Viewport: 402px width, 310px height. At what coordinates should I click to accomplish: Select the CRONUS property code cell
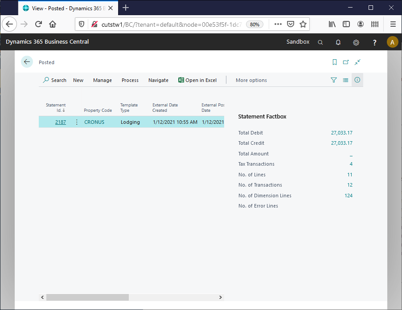pos(94,122)
